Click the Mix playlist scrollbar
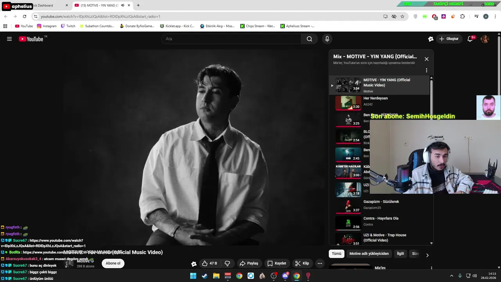The height and width of the screenshot is (282, 501). [x=431, y=95]
